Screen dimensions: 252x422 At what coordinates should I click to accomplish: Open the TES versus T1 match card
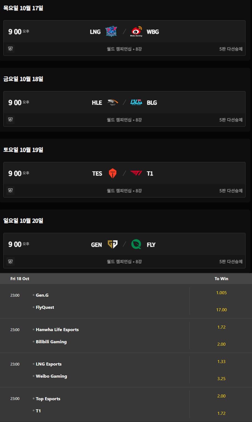pyautogui.click(x=124, y=180)
